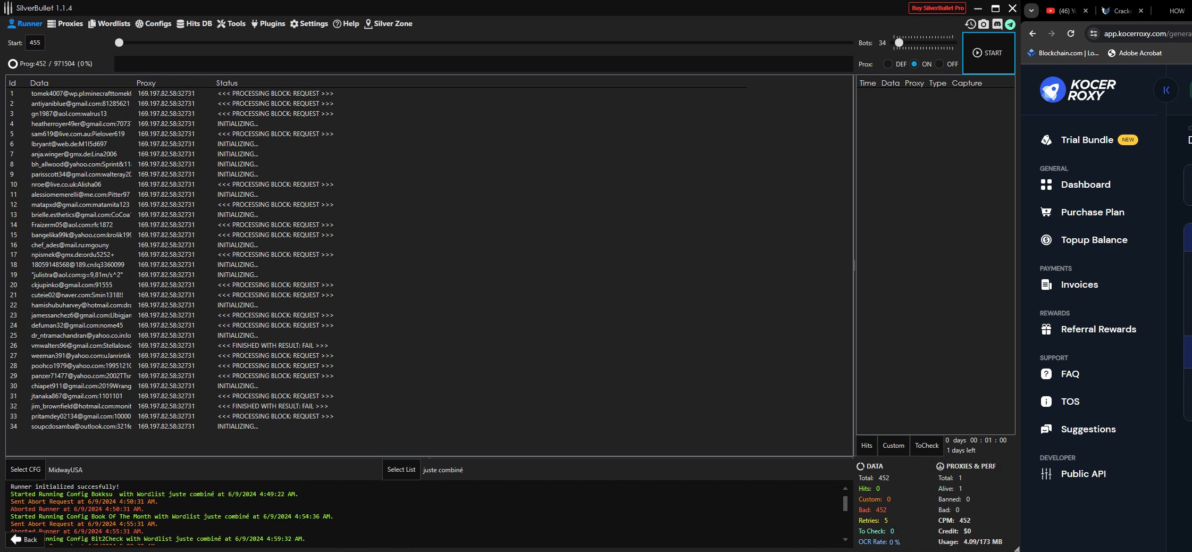Click the Start position slider thumb

tap(119, 43)
